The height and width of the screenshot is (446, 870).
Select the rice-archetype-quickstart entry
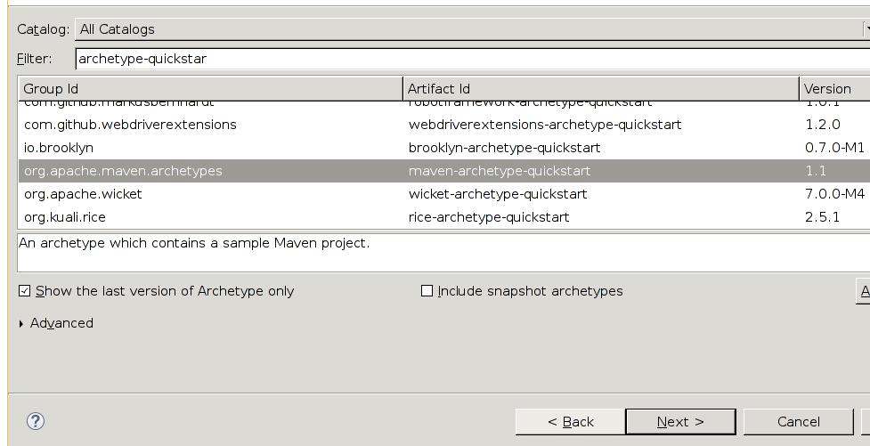pos(489,217)
